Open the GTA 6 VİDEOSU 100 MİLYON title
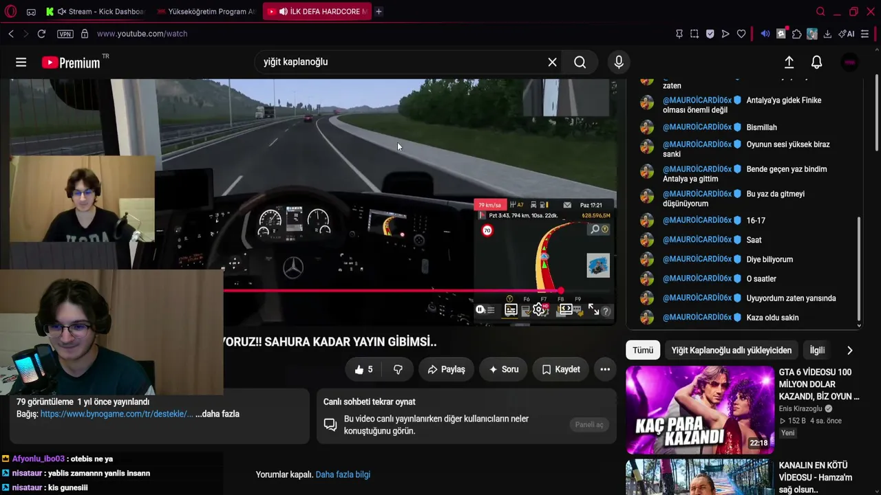This screenshot has width=881, height=495. click(819, 384)
